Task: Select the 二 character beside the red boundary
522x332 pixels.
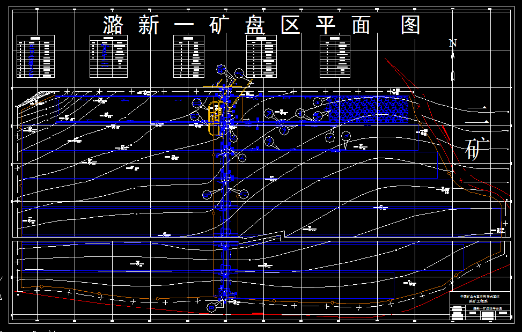Action: [477, 115]
